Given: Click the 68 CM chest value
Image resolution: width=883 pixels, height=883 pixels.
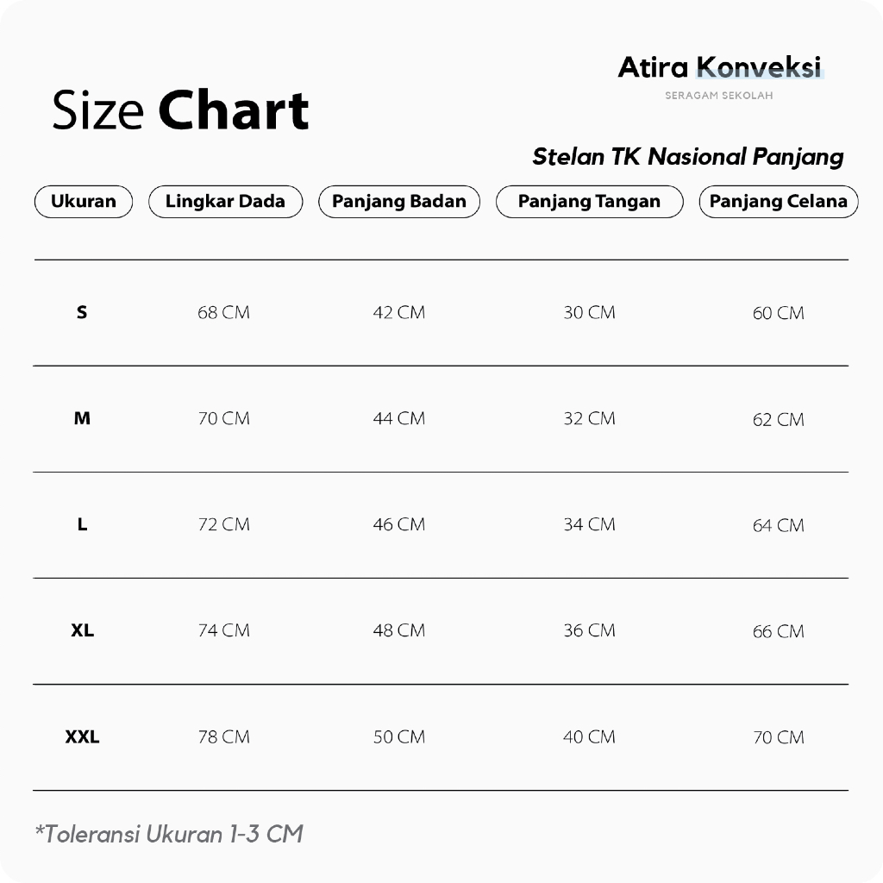Looking at the screenshot, I should tap(223, 312).
